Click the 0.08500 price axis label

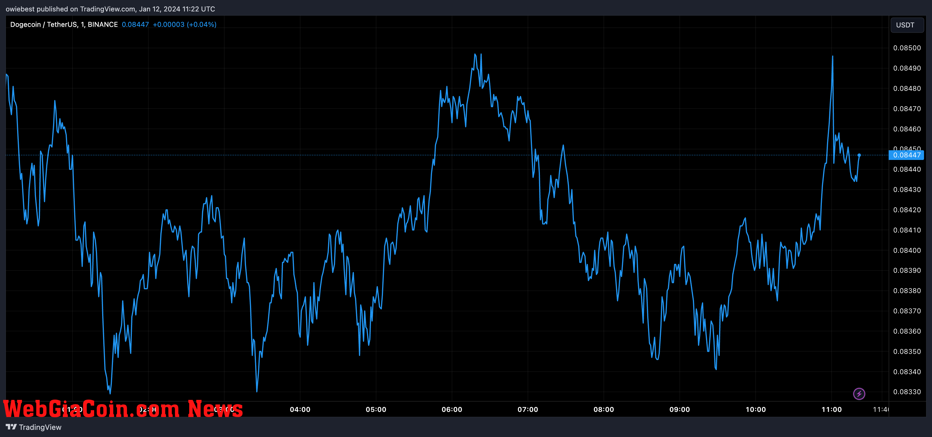click(x=907, y=48)
